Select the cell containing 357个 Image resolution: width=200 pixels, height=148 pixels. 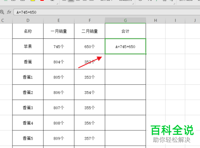pyautogui.click(x=90, y=138)
